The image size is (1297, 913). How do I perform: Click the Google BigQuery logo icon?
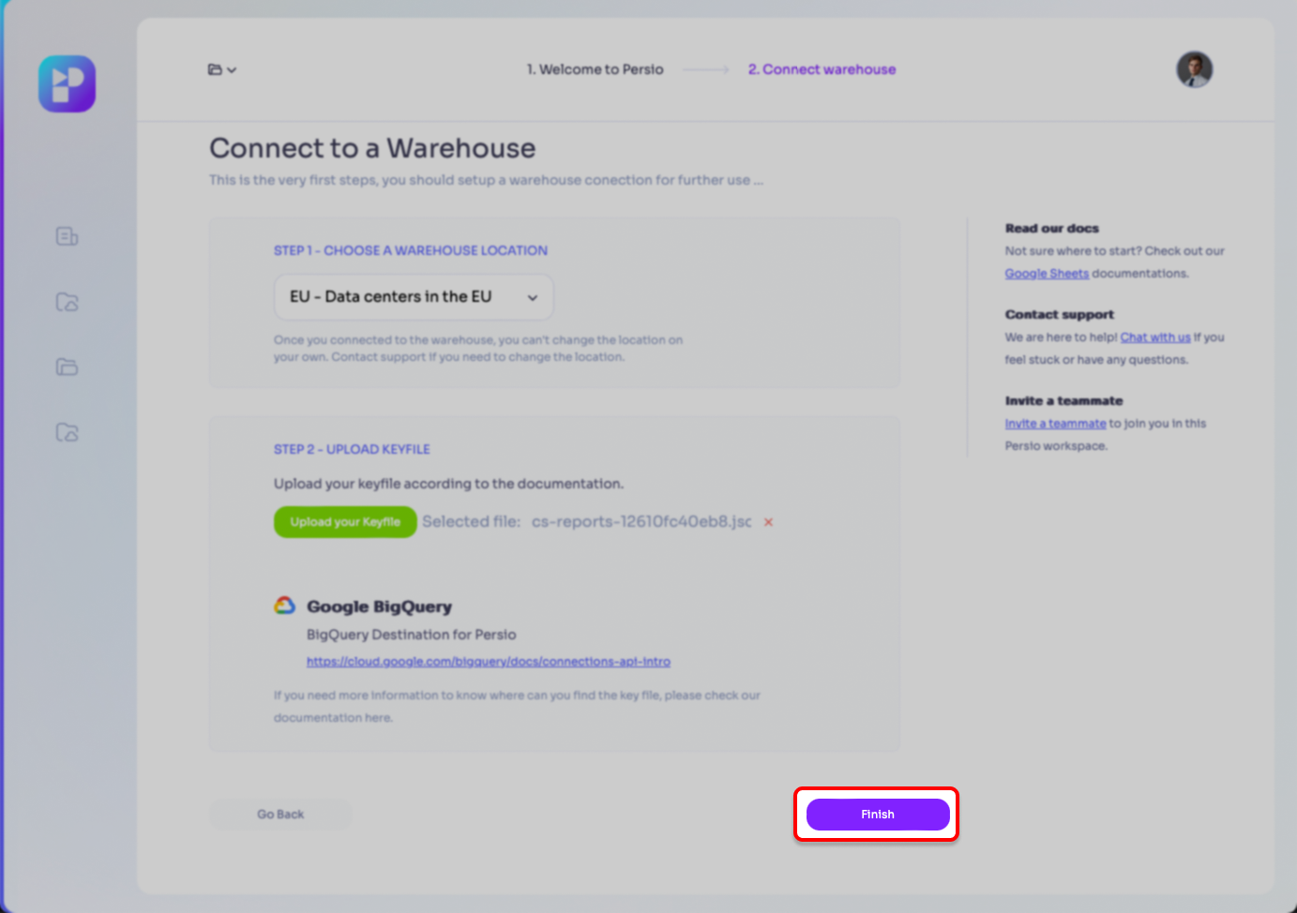click(284, 606)
